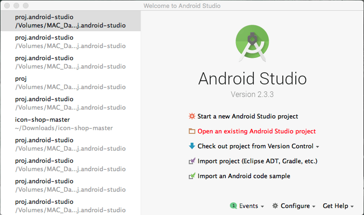Open an existing Android Studio project
Screen dimensions: 364x215
pyautogui.click(x=257, y=131)
